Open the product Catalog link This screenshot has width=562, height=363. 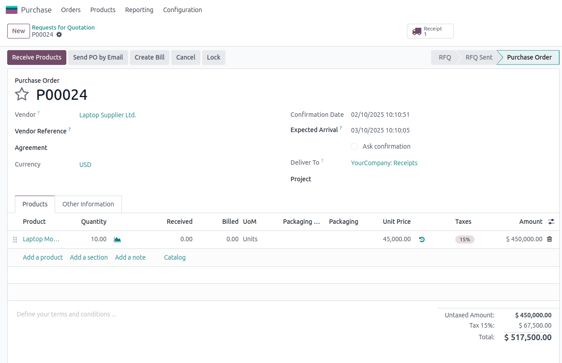[x=175, y=257]
